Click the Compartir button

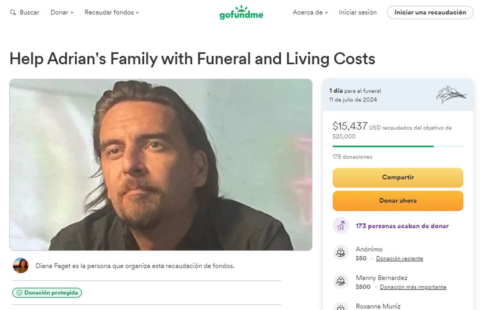[x=397, y=177]
